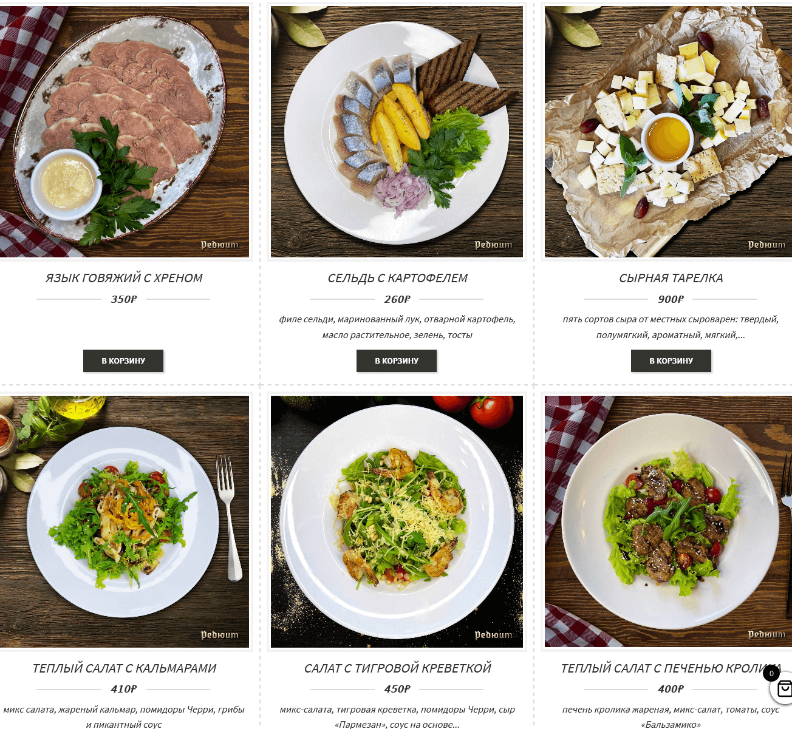792x729 pixels.
Task: Open the Салат с тигровой креветкой title
Action: coord(397,668)
